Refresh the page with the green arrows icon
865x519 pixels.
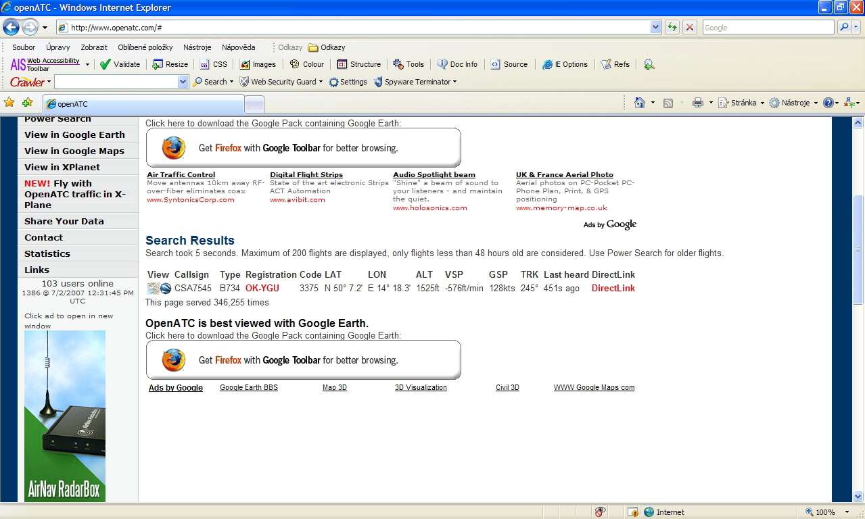[x=672, y=28]
